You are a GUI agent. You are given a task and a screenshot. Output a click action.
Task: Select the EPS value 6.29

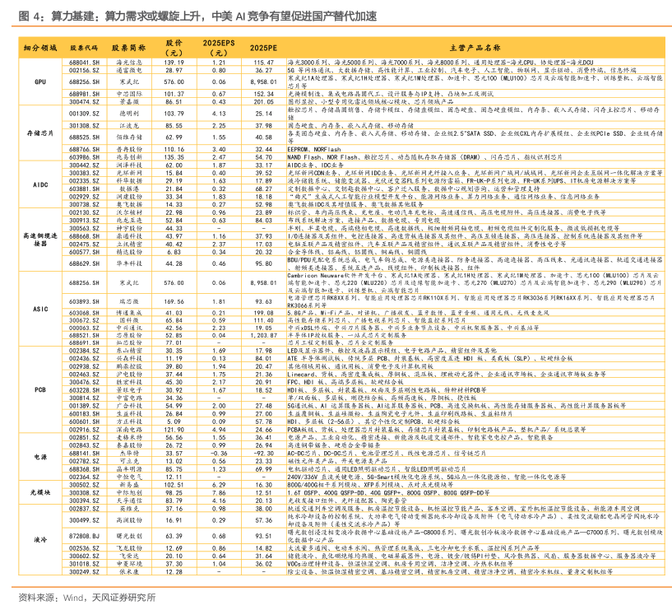[219, 485]
